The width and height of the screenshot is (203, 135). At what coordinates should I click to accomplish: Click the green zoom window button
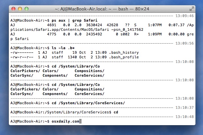pos(27,9)
